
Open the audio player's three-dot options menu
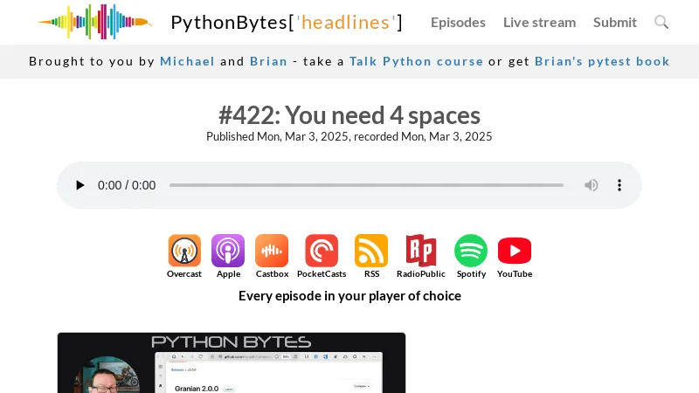pyautogui.click(x=619, y=185)
